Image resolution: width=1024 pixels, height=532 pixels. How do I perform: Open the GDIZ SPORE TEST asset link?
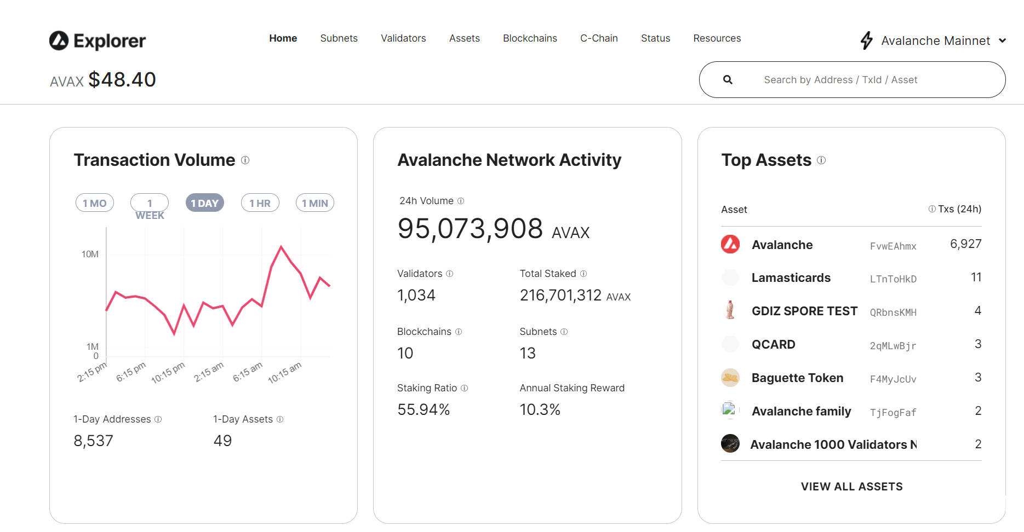coord(804,311)
